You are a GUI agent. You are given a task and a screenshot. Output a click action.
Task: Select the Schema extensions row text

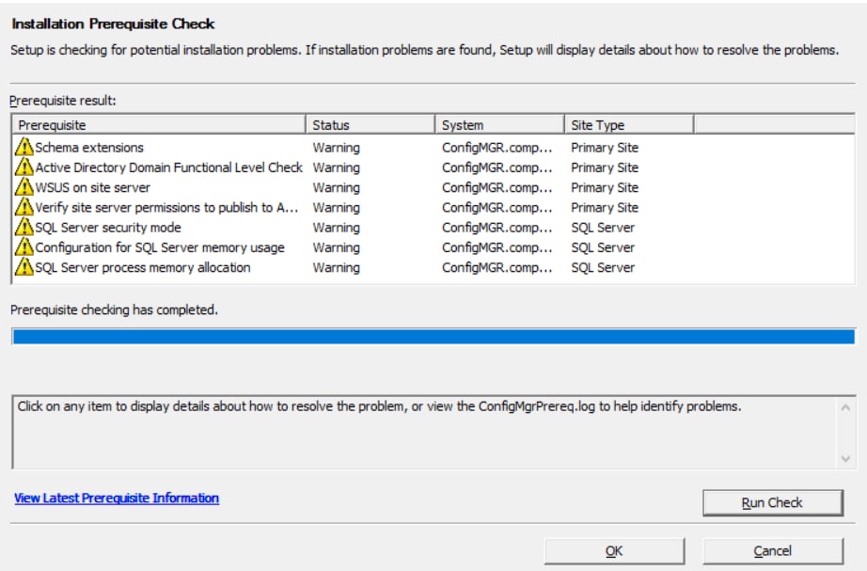pyautogui.click(x=89, y=148)
